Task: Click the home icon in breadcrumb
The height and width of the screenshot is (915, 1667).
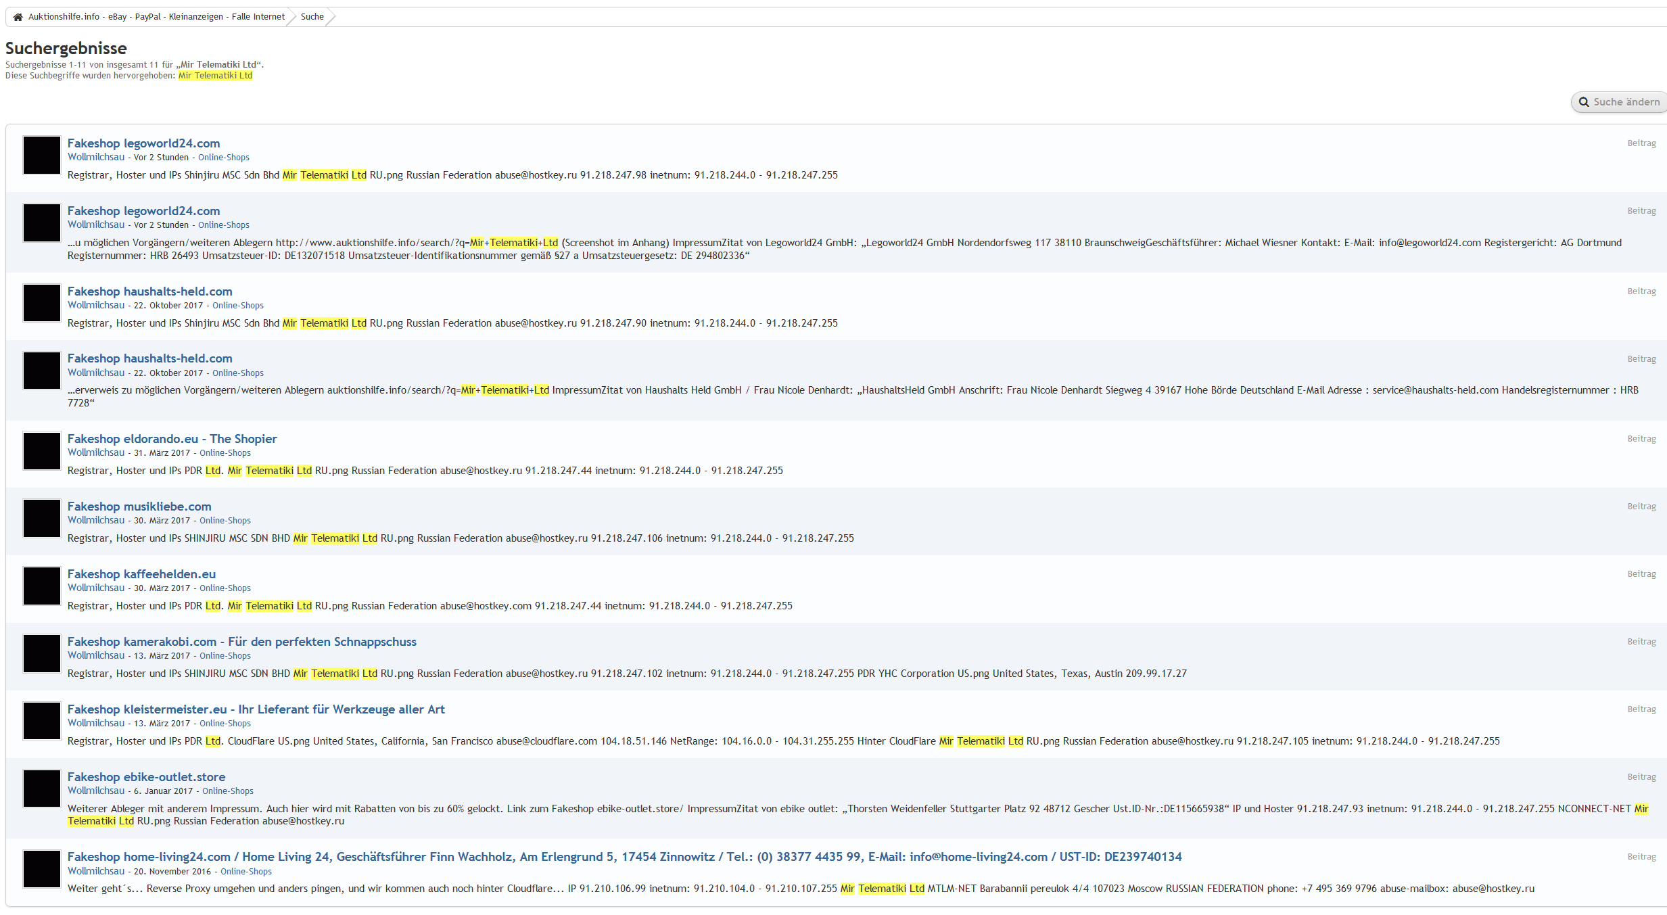Action: pos(18,17)
